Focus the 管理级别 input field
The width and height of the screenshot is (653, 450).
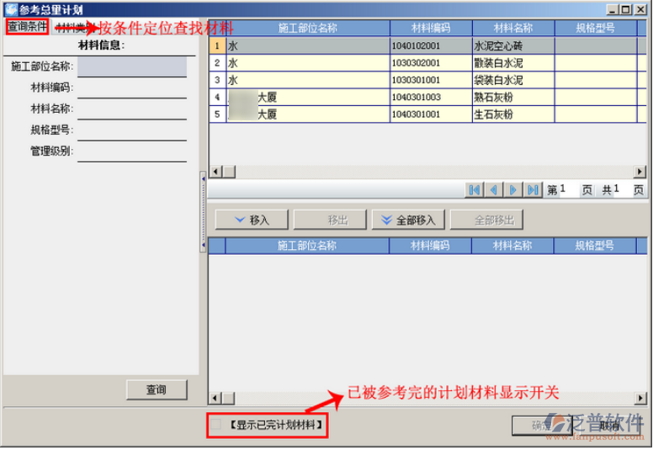click(x=132, y=152)
